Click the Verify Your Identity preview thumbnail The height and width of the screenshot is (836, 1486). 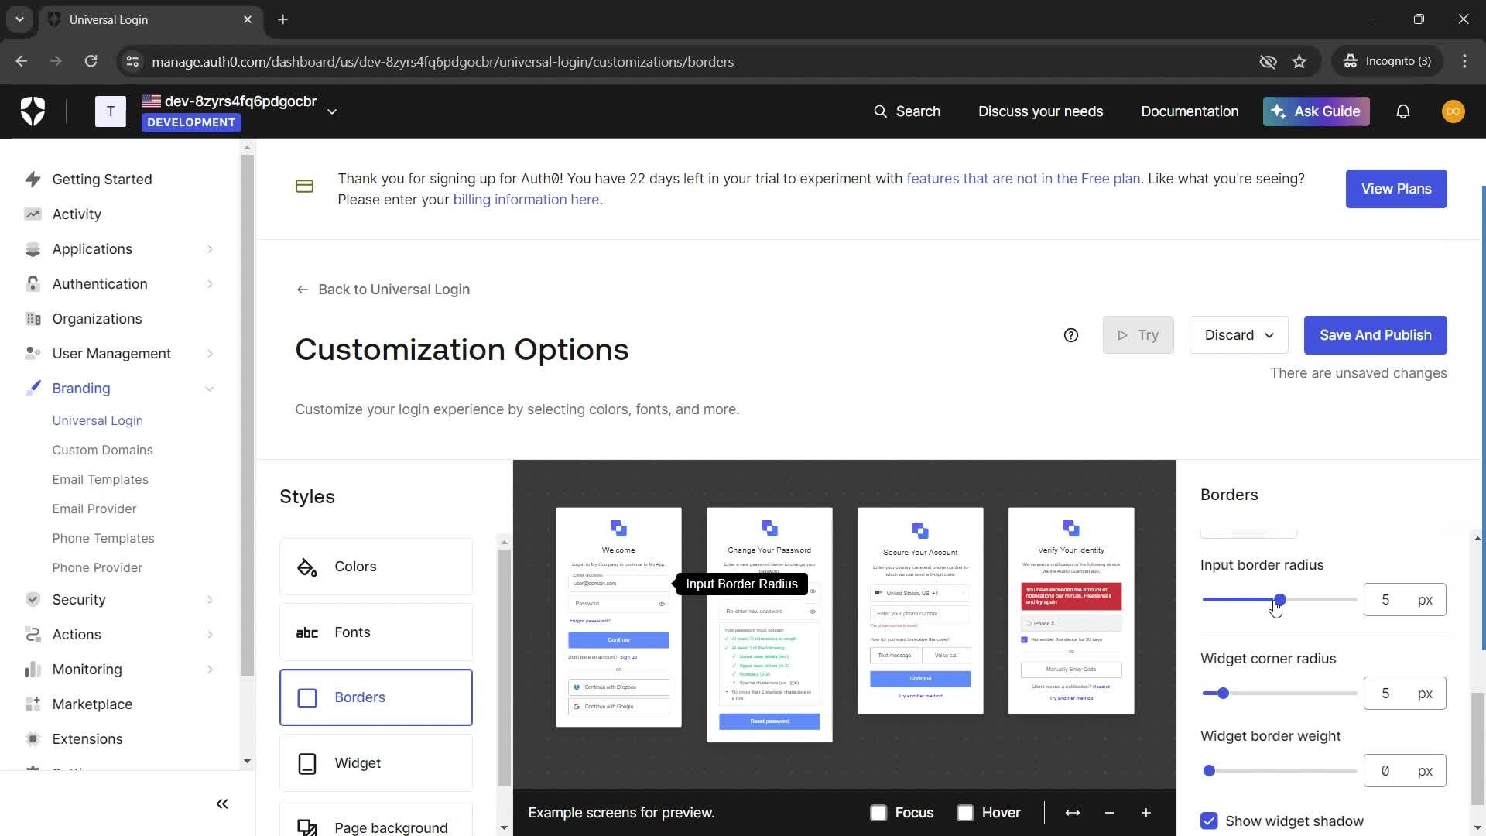coord(1071,611)
